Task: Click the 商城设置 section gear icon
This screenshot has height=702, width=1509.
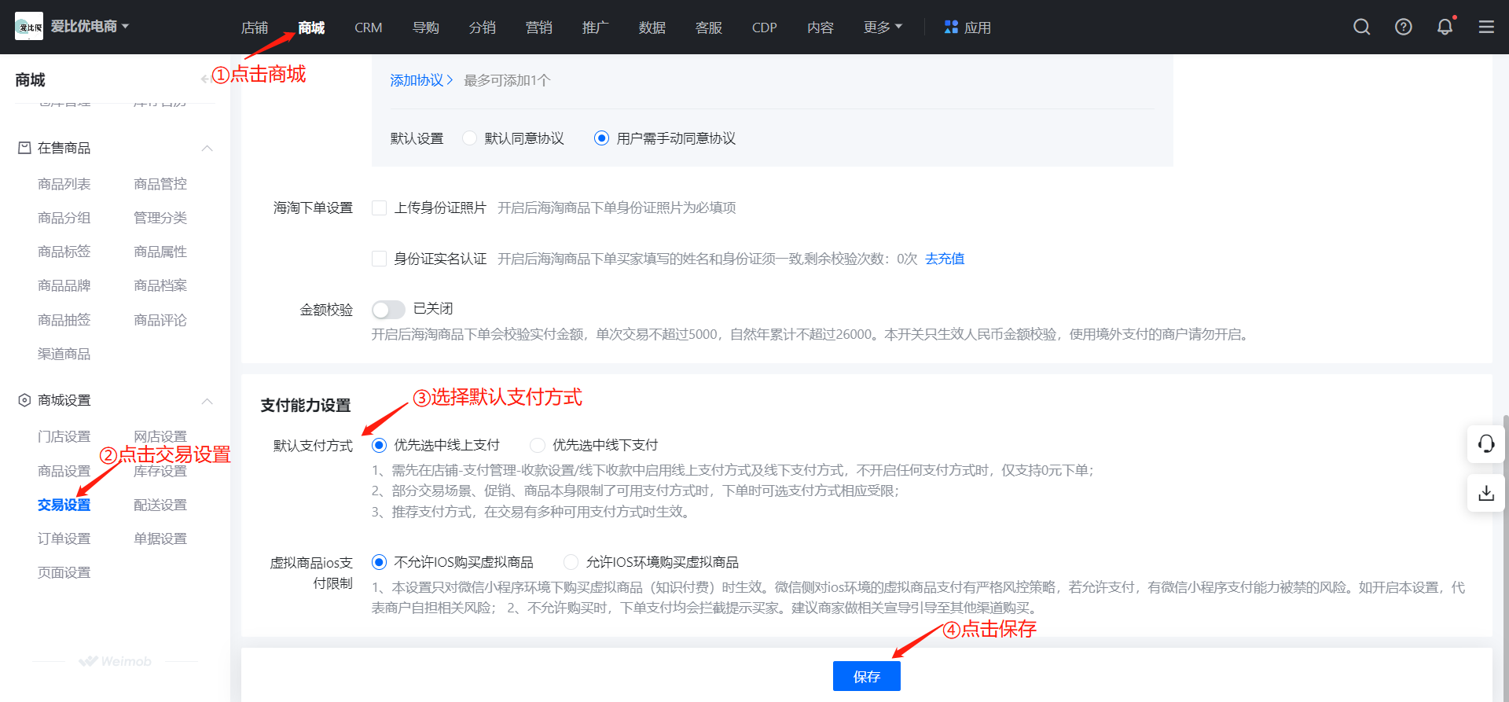Action: pos(24,400)
